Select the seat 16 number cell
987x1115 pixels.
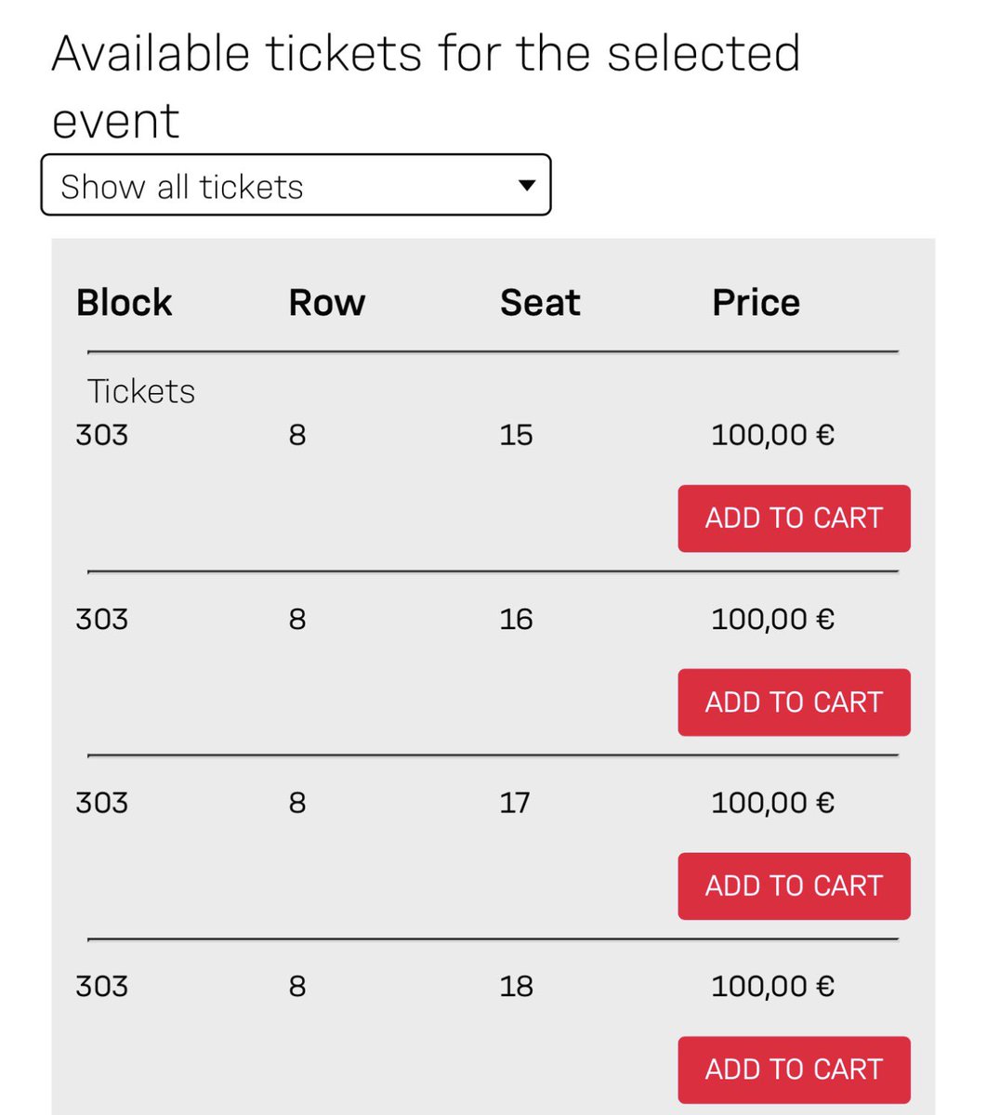[516, 619]
